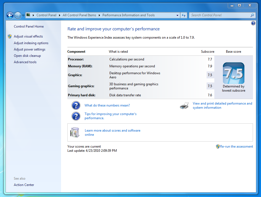Image resolution: width=261 pixels, height=197 pixels.
Task: Click shield icon beside Adjust visual effects
Action: click(10, 36)
